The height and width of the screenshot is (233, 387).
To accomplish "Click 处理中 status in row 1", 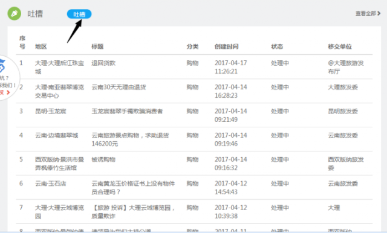I will click(280, 63).
